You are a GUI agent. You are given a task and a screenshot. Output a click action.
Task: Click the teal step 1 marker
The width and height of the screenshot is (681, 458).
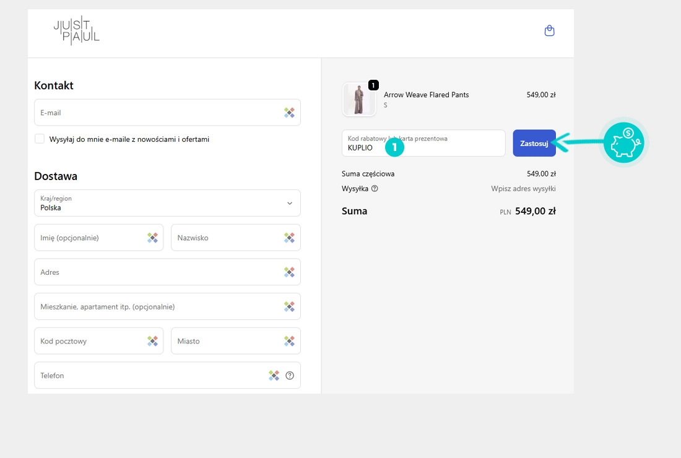tap(394, 147)
